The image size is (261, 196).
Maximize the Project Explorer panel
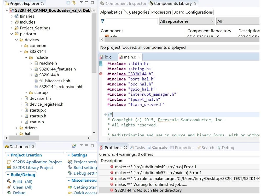coord(92,2)
